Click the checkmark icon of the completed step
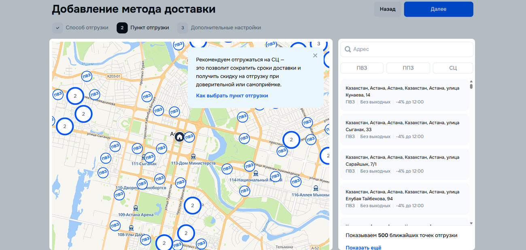This screenshot has height=250, width=526. coord(58,28)
